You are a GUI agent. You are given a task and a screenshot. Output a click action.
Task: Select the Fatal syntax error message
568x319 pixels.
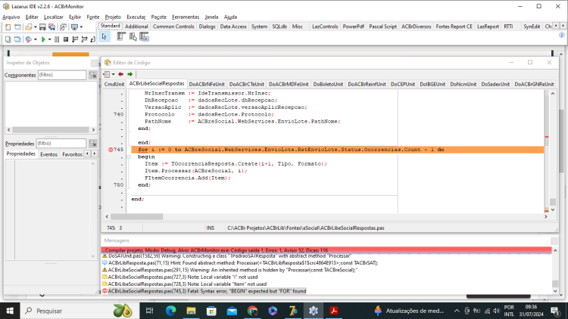point(207,291)
